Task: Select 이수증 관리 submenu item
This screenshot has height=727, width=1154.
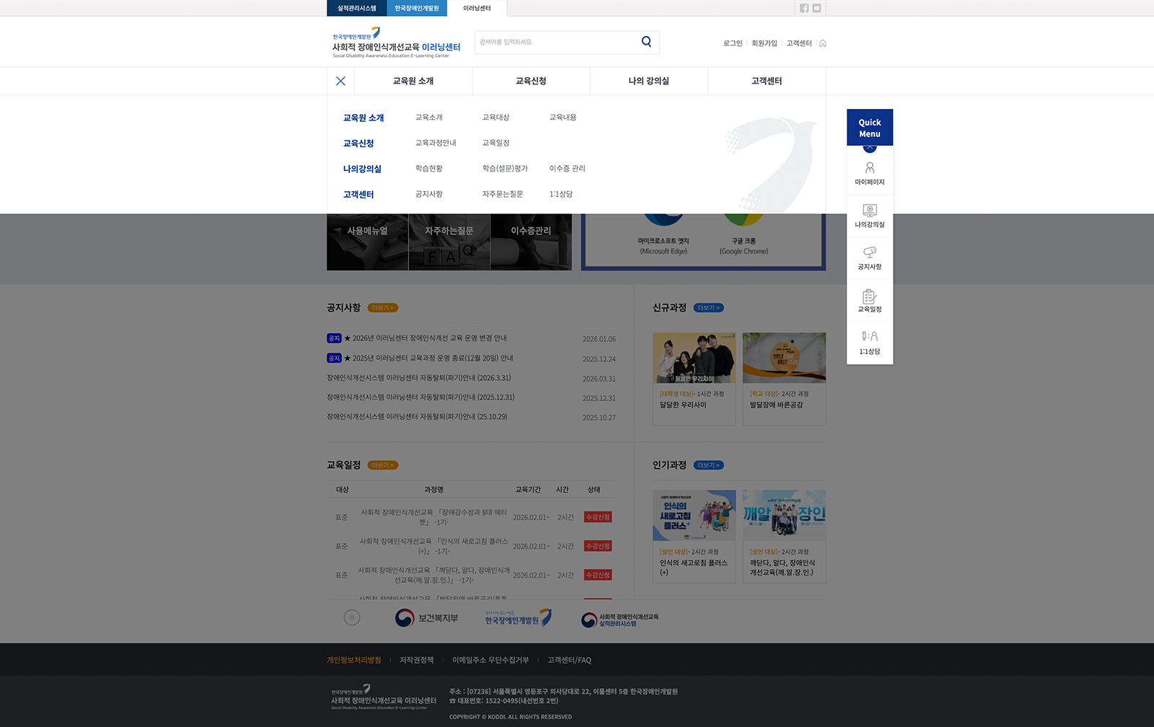Action: [568, 168]
